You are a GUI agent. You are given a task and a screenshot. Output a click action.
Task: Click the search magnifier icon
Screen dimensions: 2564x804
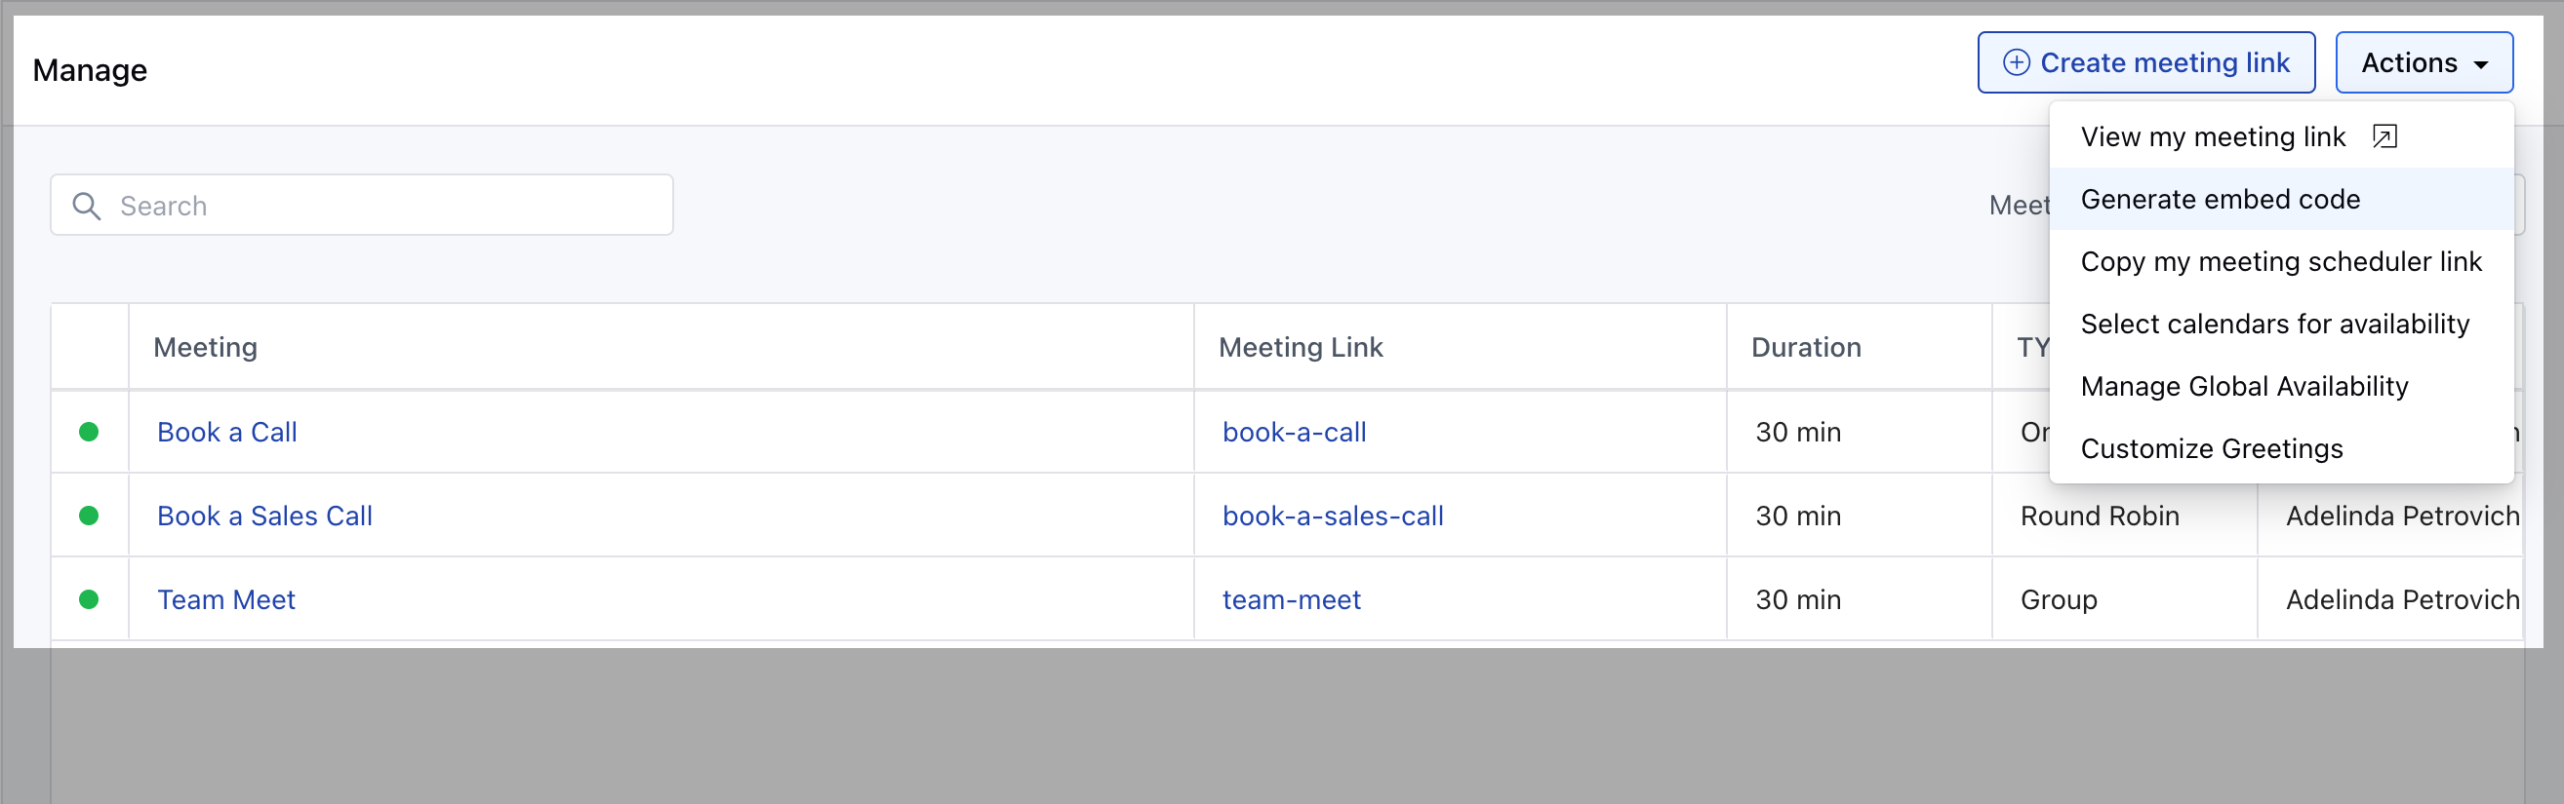(87, 206)
